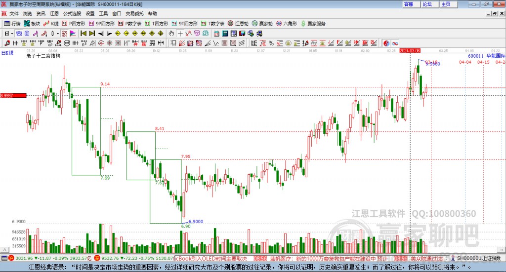Click the green 7.69 low price label

coord(105,178)
